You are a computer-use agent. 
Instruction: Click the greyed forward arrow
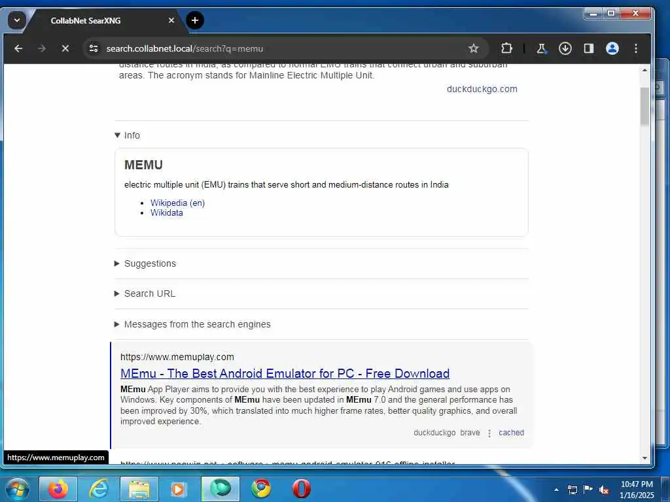pyautogui.click(x=41, y=48)
